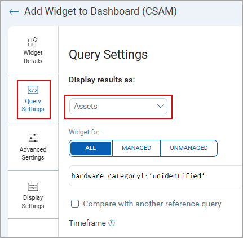243x238 pixels.
Task: Click the 'Display results as:' label
Action: [102, 80]
